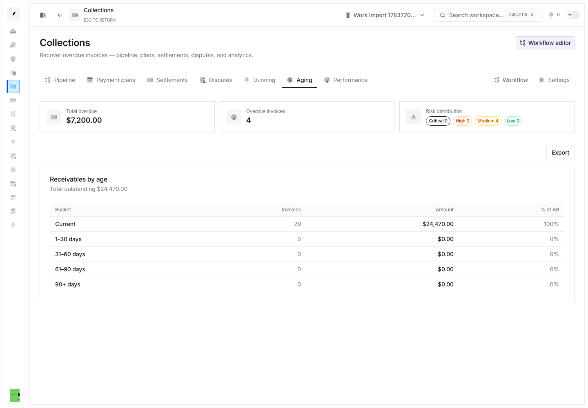
Task: Click the green user avatar in sidebar
Action: [15, 395]
